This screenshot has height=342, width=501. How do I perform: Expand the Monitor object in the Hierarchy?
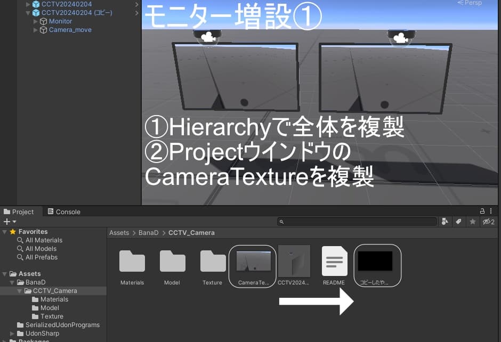(x=35, y=21)
